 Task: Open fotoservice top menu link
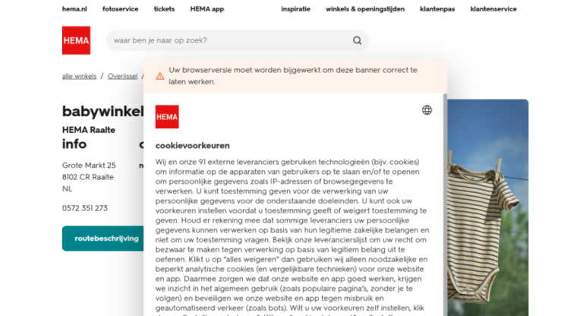coord(120,9)
